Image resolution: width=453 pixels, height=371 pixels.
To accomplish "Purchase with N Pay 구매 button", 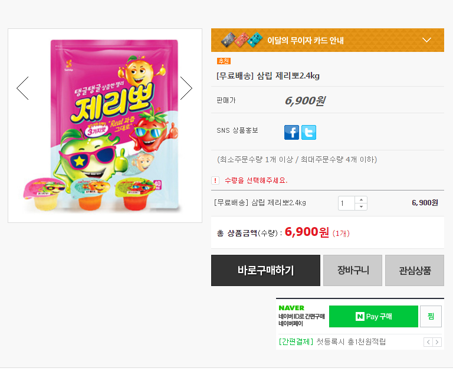I will click(373, 317).
